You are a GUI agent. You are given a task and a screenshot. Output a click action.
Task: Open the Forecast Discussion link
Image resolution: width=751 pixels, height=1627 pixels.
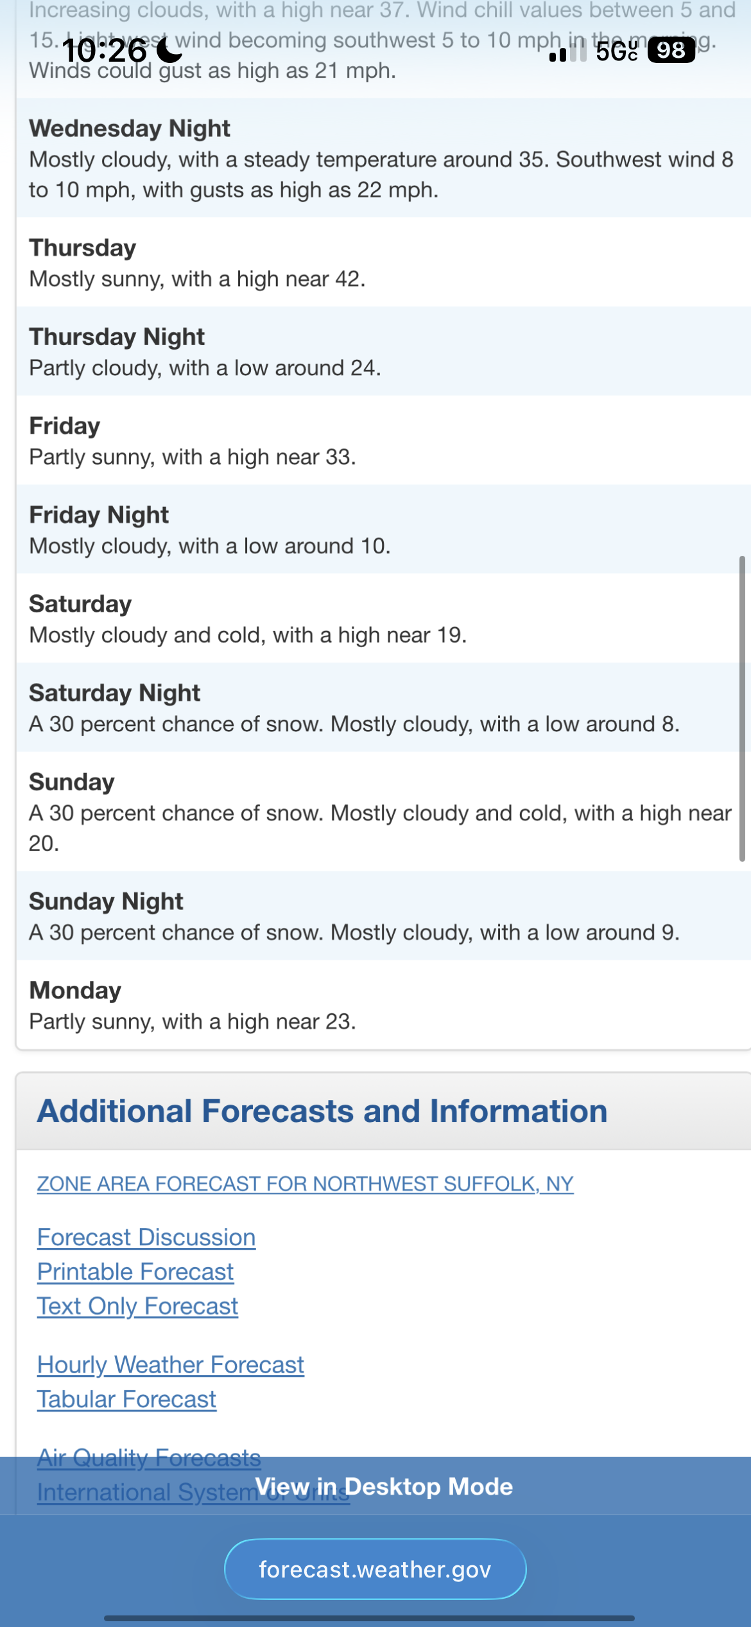(x=146, y=1237)
